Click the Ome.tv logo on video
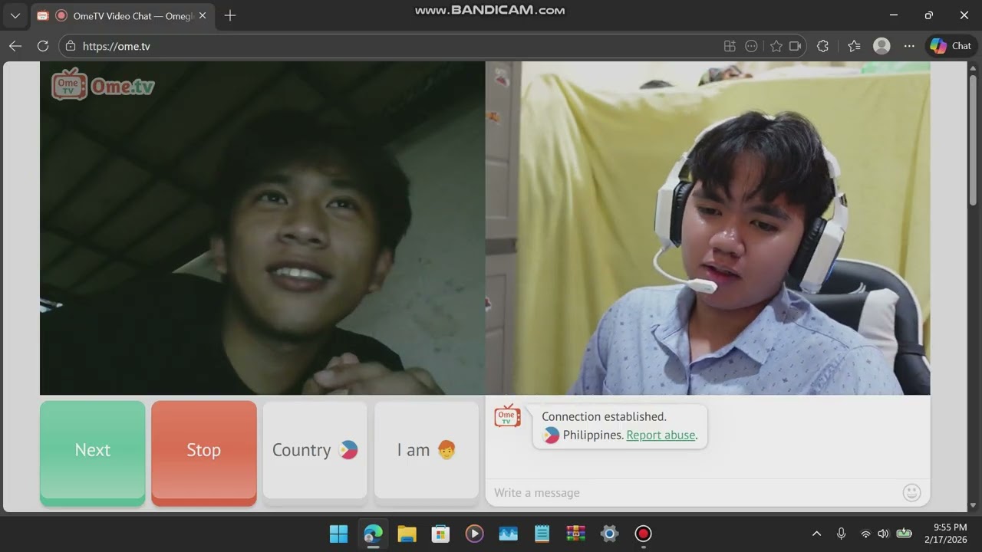Image resolution: width=982 pixels, height=552 pixels. (x=103, y=86)
